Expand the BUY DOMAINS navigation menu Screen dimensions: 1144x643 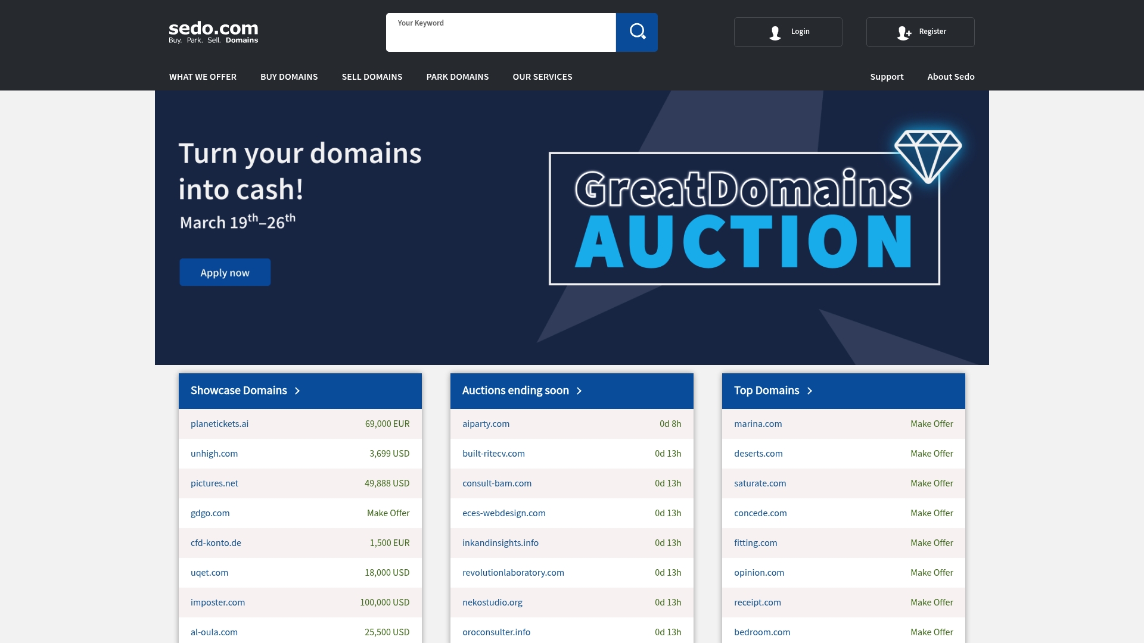[x=289, y=76]
